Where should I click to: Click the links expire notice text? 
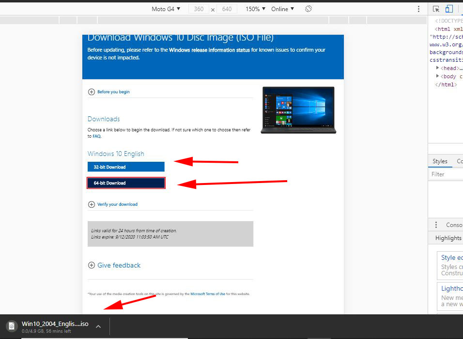click(x=130, y=237)
